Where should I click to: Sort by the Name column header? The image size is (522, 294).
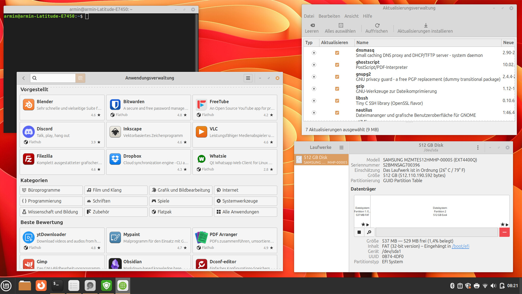428,43
